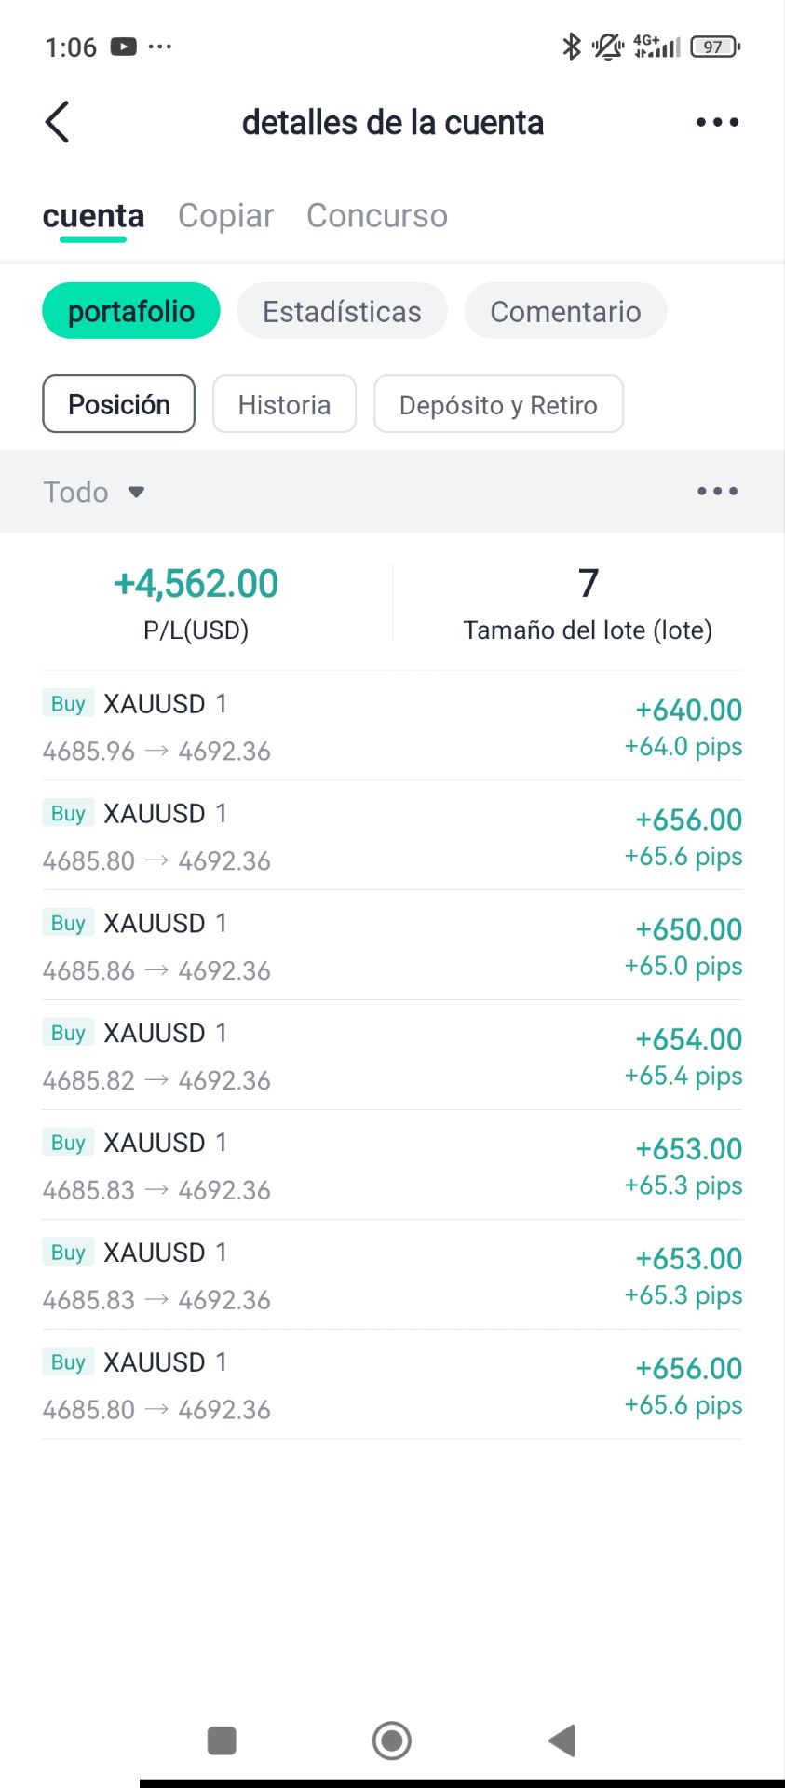
Task: Select the Comentario pill
Action: coord(565,311)
